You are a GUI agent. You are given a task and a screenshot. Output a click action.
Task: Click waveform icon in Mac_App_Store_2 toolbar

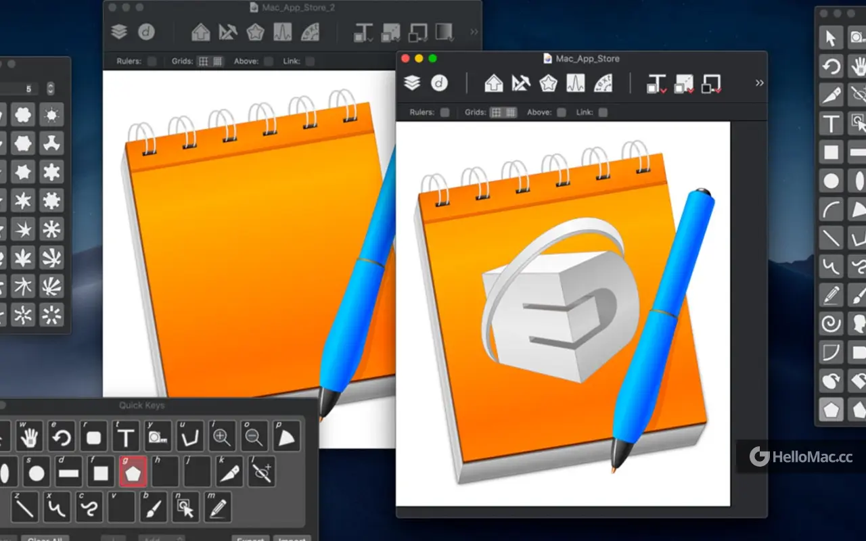pyautogui.click(x=282, y=32)
